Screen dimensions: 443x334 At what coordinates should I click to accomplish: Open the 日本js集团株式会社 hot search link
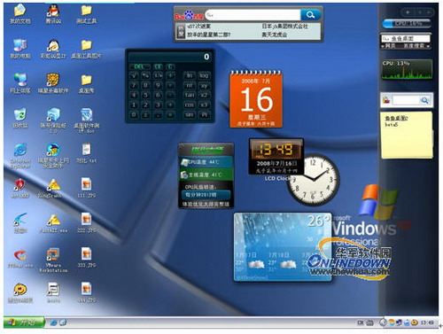(x=285, y=27)
